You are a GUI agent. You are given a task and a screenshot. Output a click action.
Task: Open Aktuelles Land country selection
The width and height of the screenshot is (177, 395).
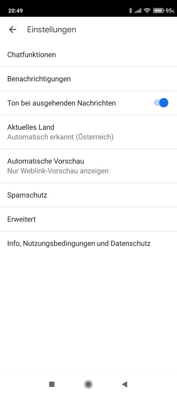click(x=88, y=132)
